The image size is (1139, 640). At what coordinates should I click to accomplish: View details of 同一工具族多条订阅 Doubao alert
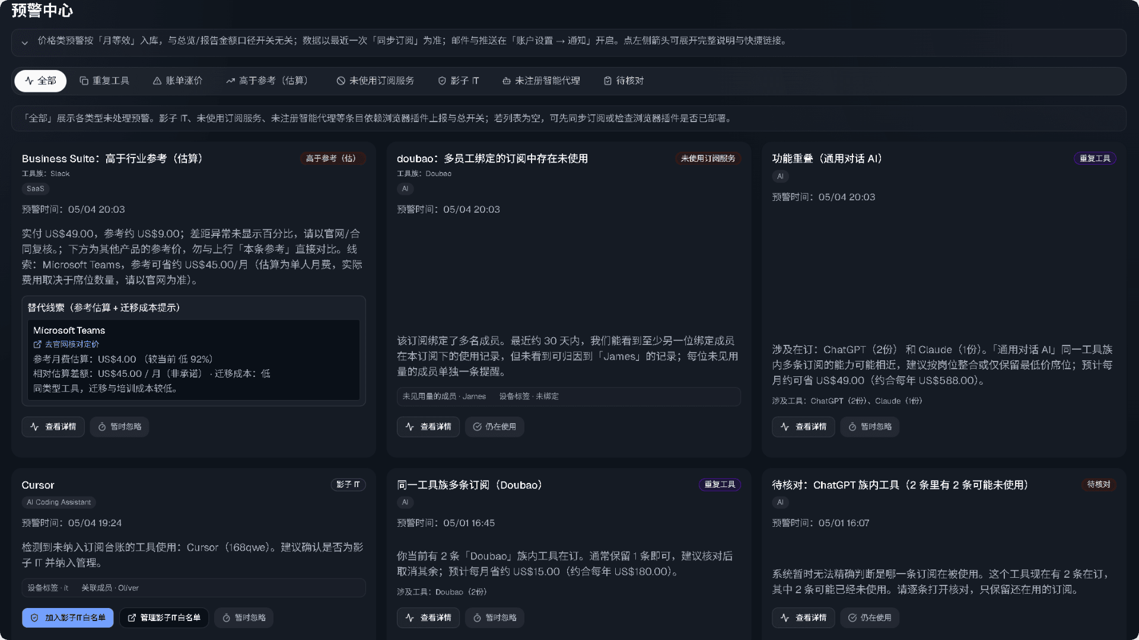[428, 617]
